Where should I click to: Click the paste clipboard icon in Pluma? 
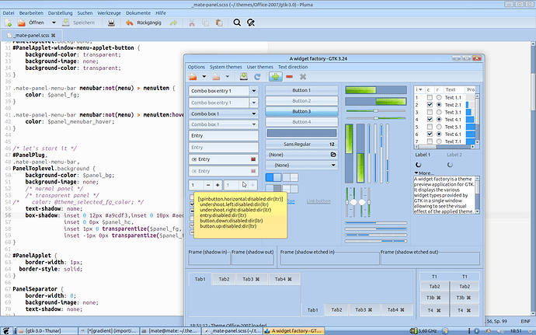tap(219, 23)
